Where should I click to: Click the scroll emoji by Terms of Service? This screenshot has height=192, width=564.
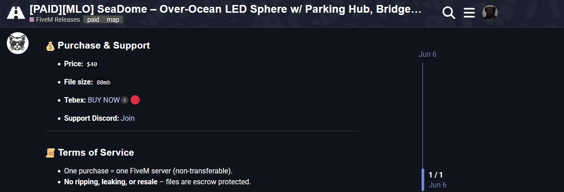point(50,153)
